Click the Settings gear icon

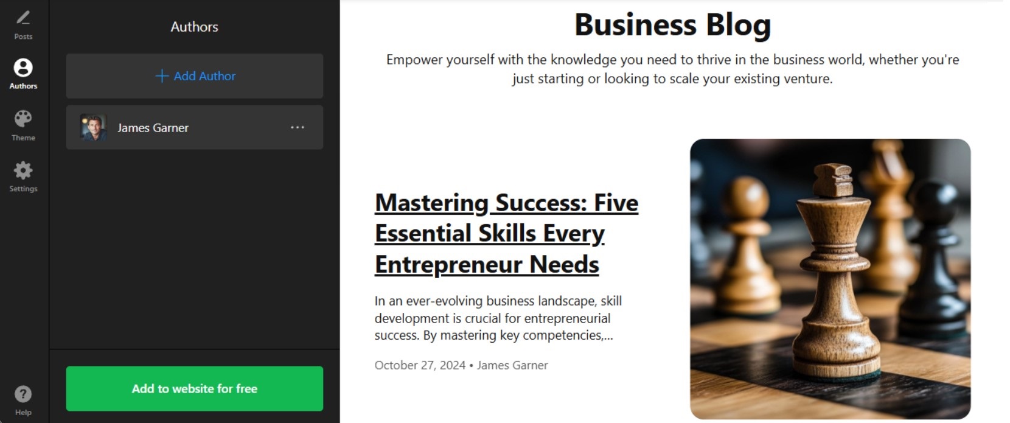coord(23,170)
